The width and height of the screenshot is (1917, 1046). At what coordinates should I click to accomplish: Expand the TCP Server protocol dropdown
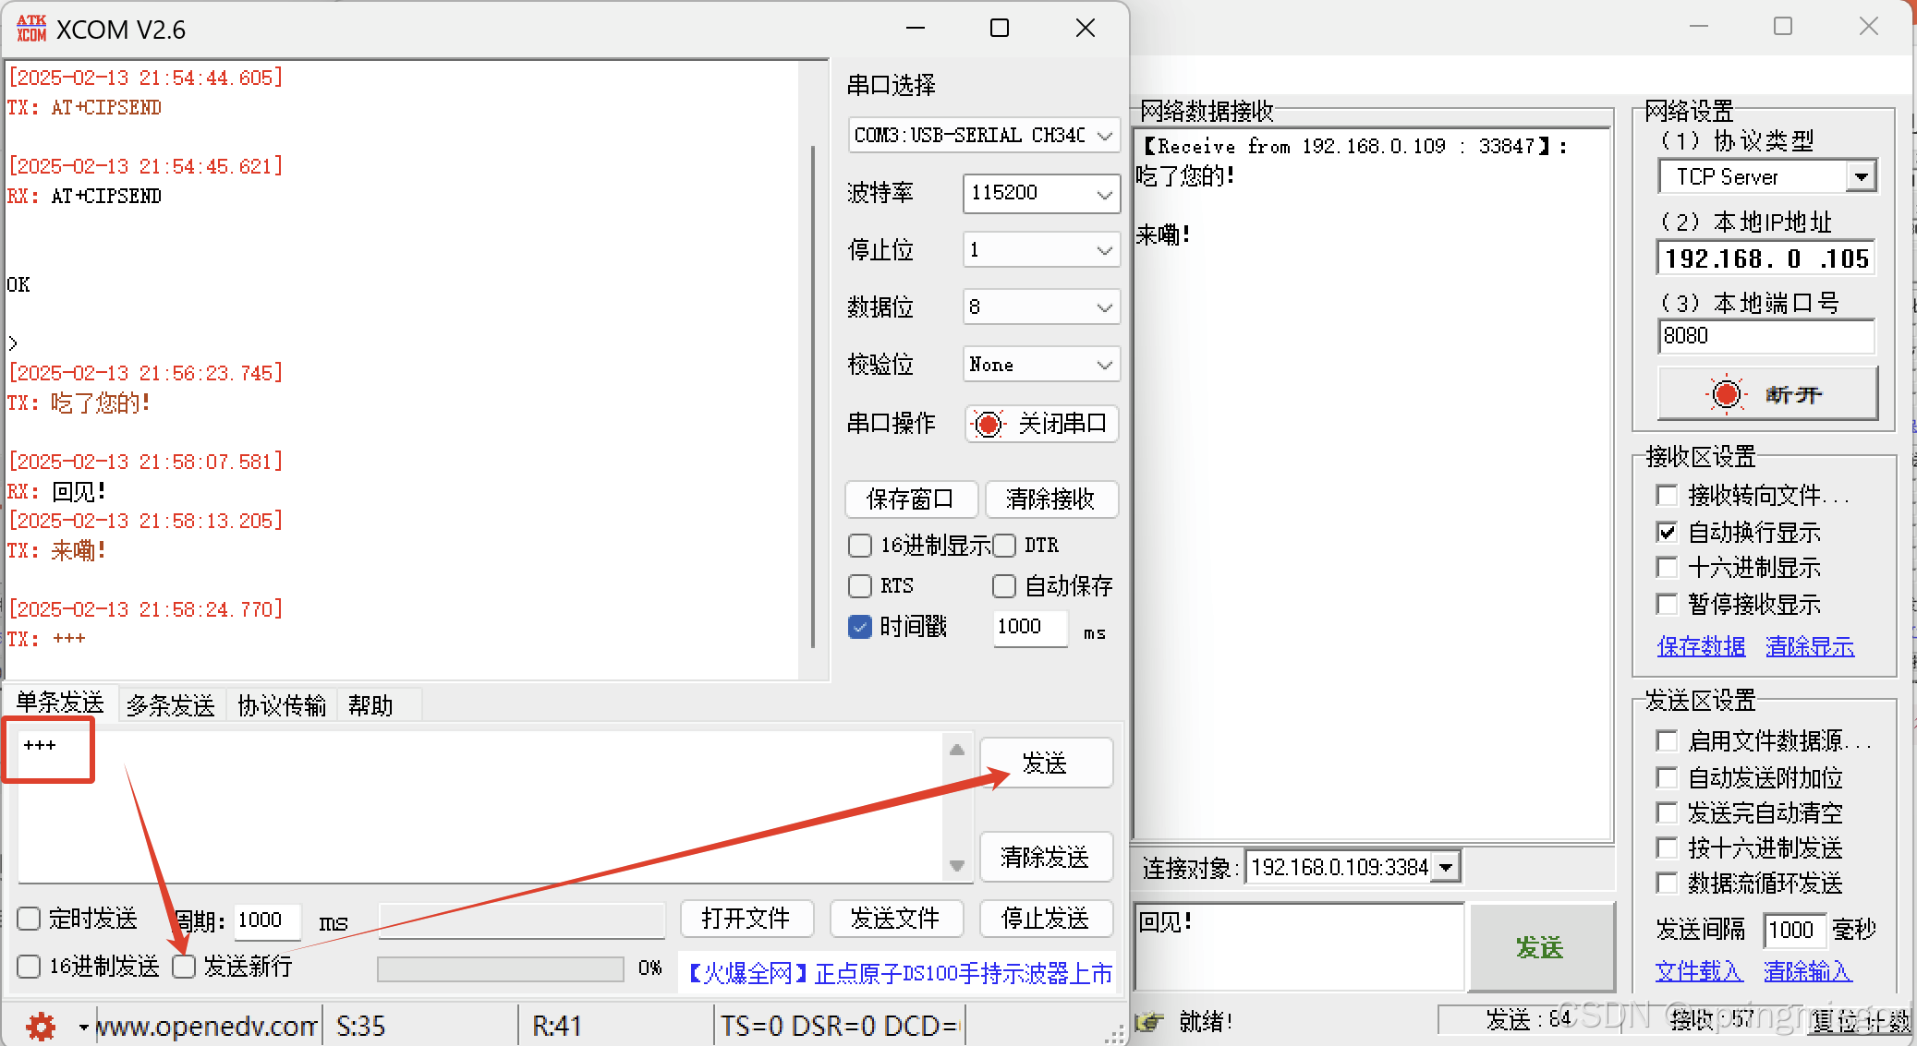click(x=1862, y=176)
